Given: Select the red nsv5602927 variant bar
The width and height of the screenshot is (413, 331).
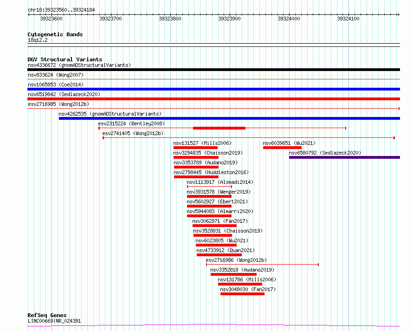Looking at the screenshot, I should click(x=209, y=206).
